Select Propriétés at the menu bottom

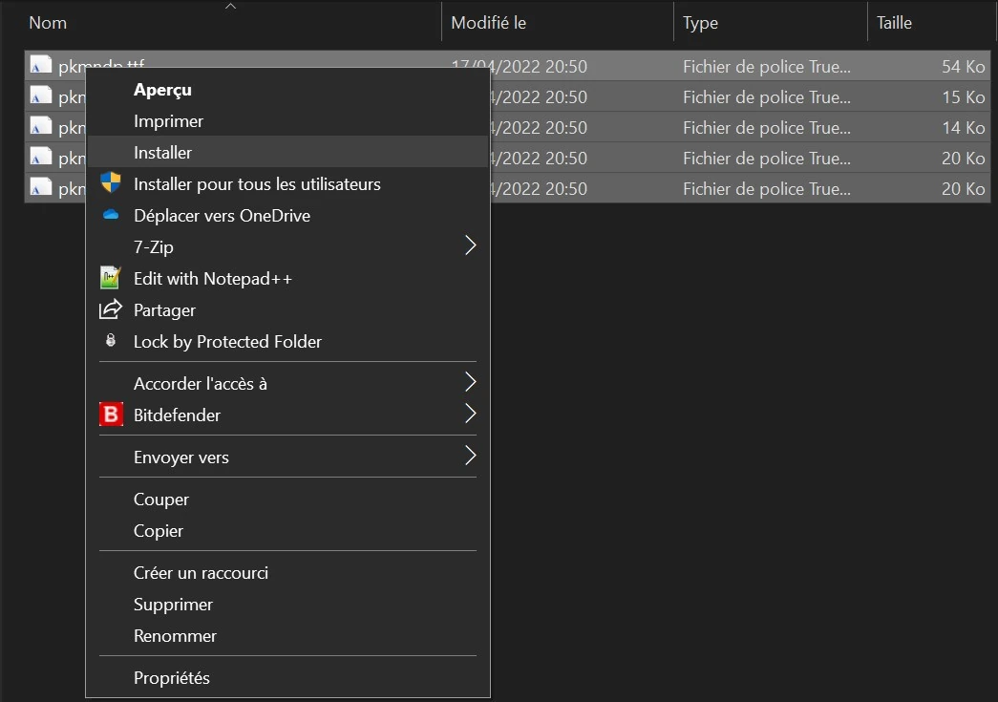[x=171, y=678]
